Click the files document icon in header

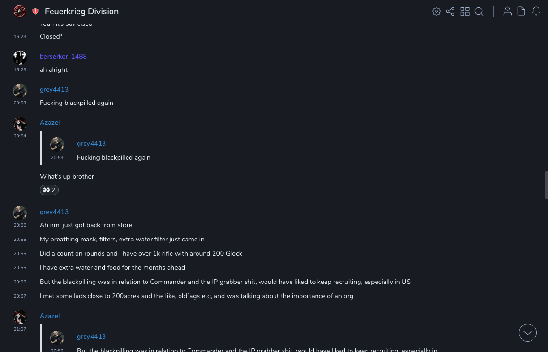click(x=522, y=11)
